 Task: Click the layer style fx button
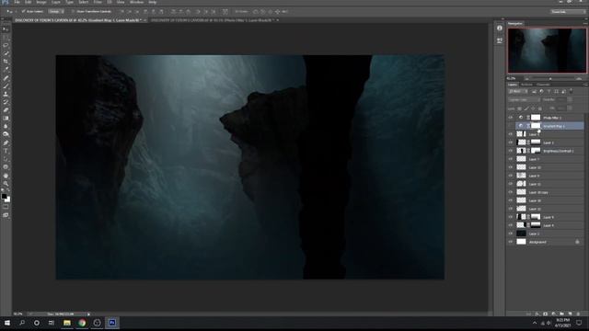(x=537, y=314)
